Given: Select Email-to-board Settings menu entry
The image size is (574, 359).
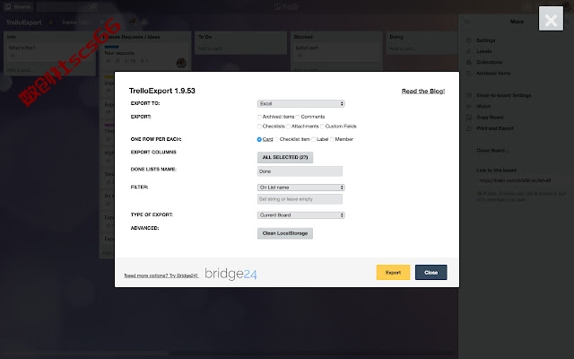Looking at the screenshot, I should click(x=504, y=95).
